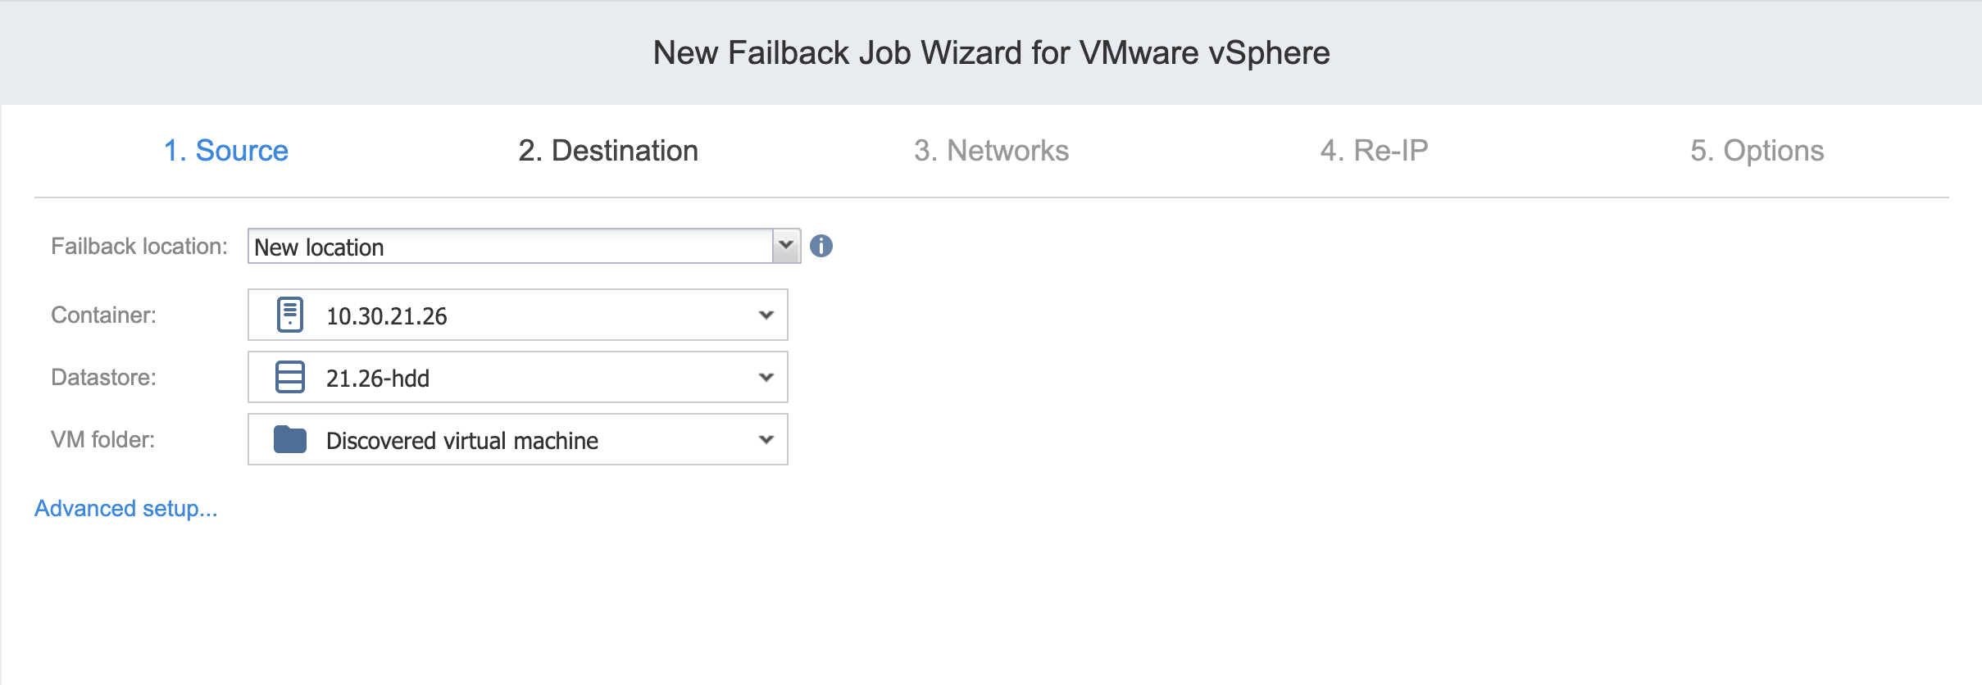Select the 2. Destination step
The width and height of the screenshot is (1982, 685).
[x=608, y=151]
